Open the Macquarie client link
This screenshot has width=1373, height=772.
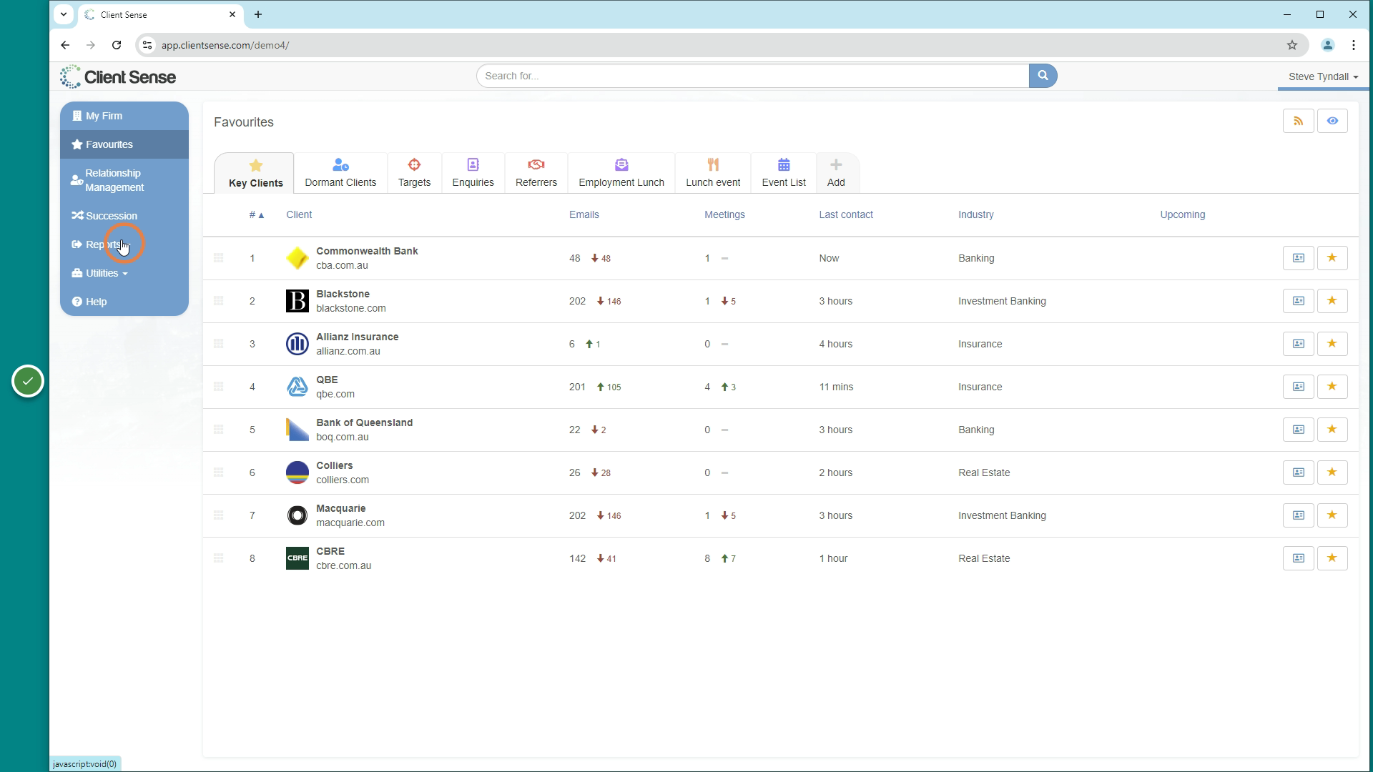[x=341, y=508]
